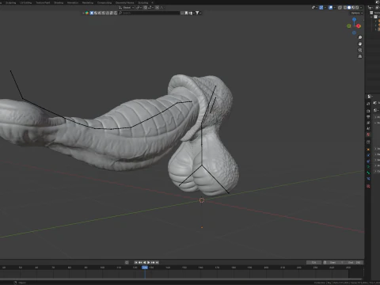
Task: Add a new workspace with the plus button
Action: [x=152, y=2]
